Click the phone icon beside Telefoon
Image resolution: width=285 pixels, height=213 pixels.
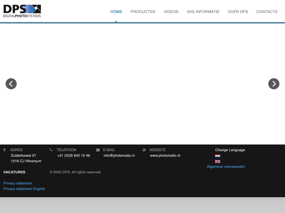coord(51,150)
